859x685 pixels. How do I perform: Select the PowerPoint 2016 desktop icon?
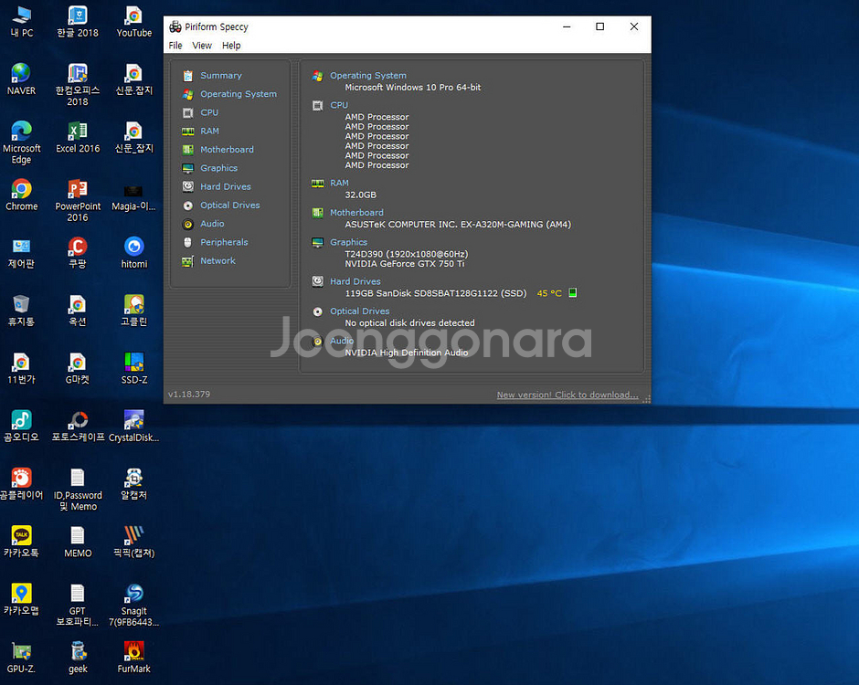[x=78, y=201]
